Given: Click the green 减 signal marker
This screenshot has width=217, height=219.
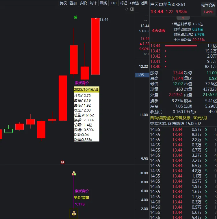Looking at the screenshot, I should [x=75, y=17].
